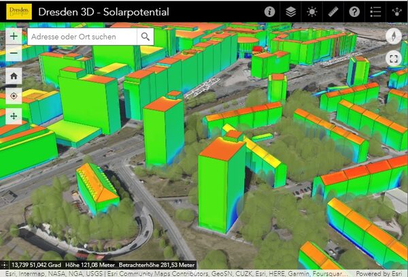Toggle pan/rotate navigation mode

point(14,116)
